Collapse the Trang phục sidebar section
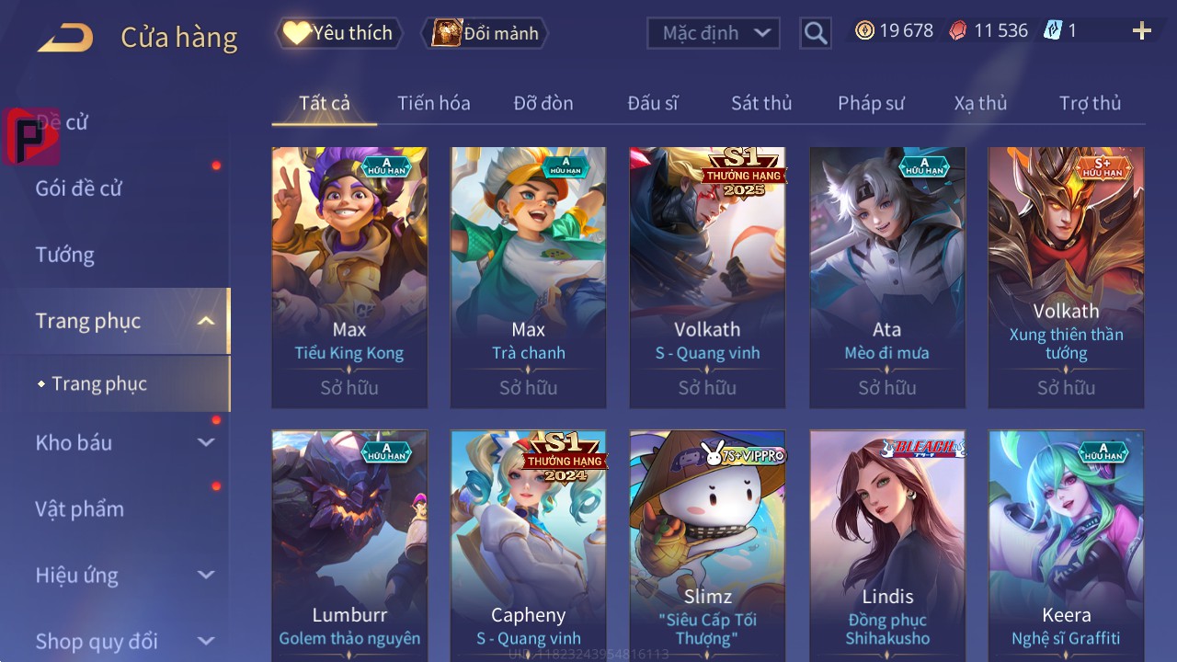Viewport: 1177px width, 662px height. coord(206,321)
